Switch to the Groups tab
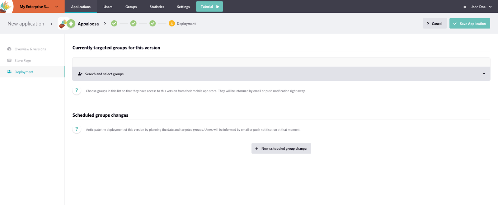The image size is (498, 205). point(131,7)
